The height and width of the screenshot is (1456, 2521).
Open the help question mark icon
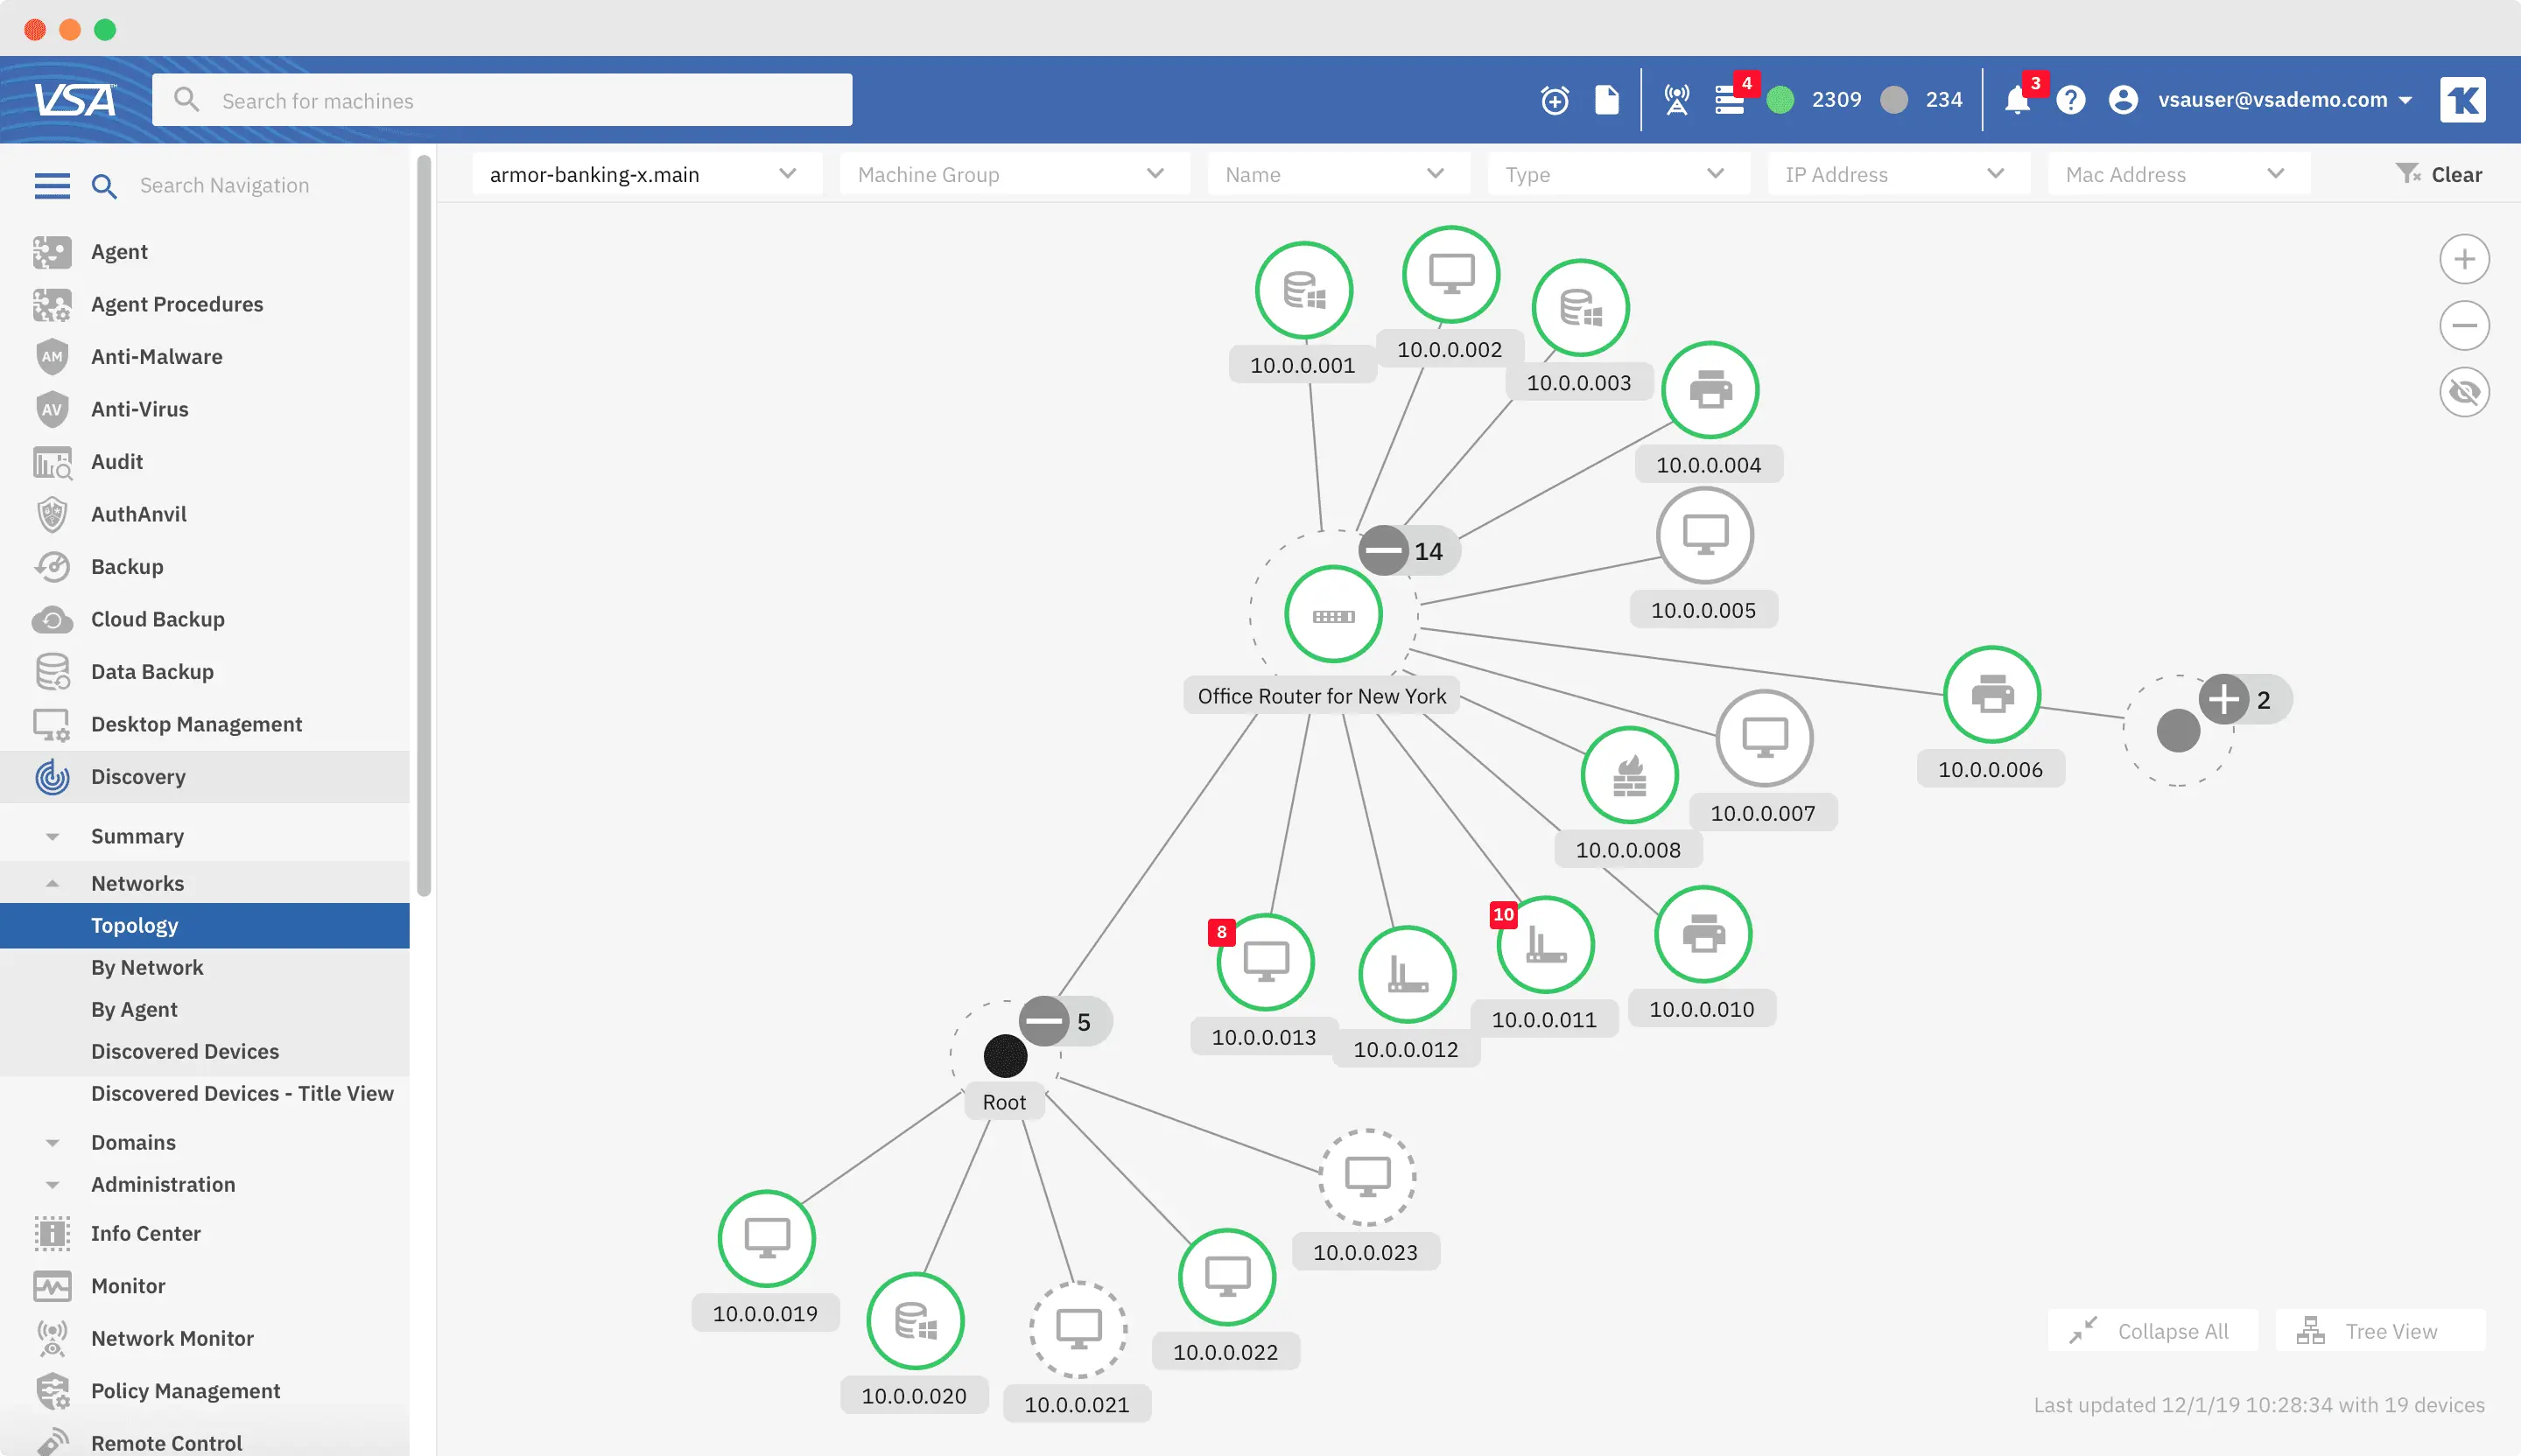point(2071,100)
